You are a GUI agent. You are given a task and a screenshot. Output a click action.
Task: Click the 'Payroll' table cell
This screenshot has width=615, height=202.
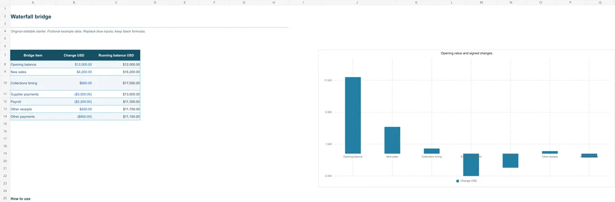click(33, 102)
